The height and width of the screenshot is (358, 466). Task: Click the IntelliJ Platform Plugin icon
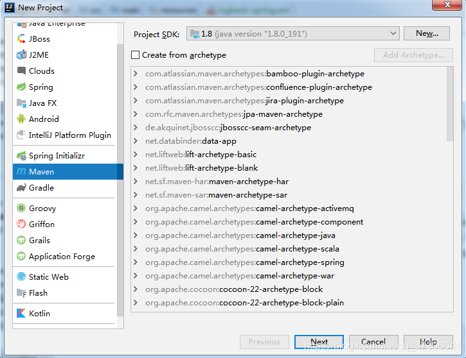(21, 135)
